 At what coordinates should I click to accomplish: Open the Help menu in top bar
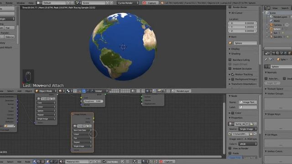click(x=31, y=3)
